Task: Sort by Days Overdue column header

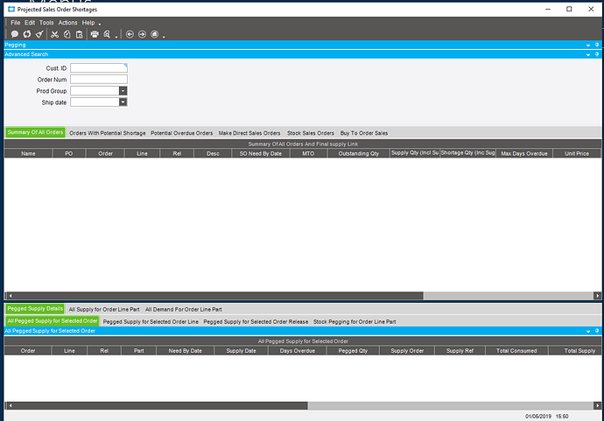Action: pos(298,350)
